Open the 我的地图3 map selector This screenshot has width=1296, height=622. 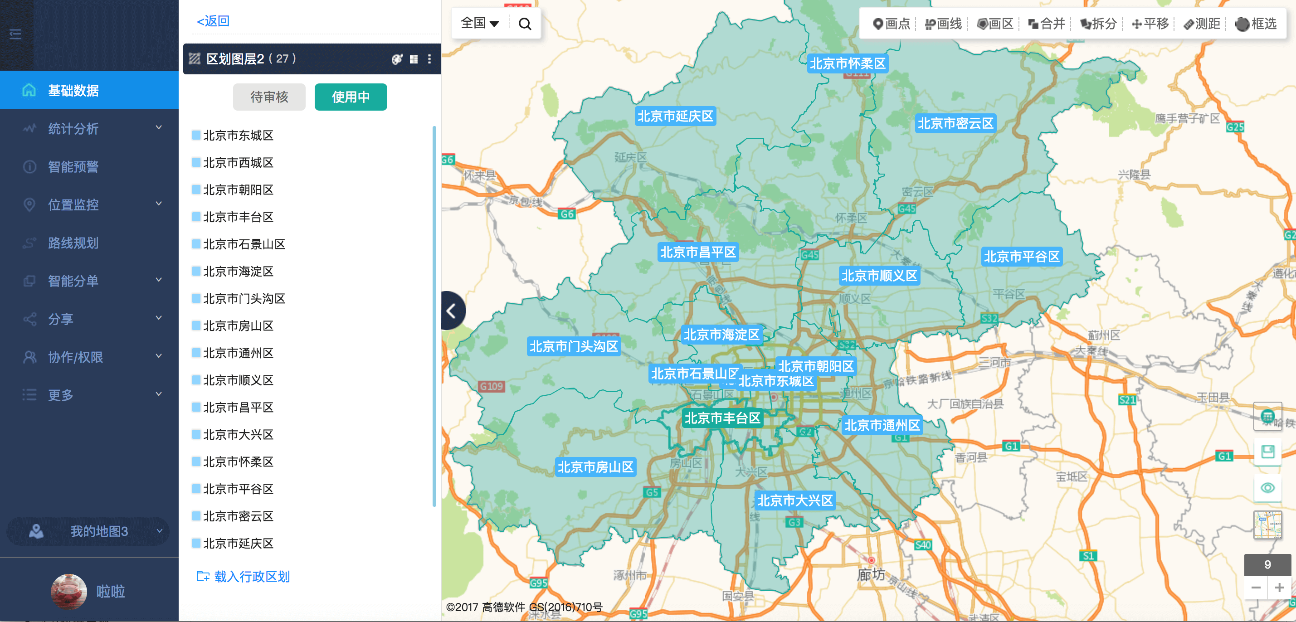(x=88, y=531)
